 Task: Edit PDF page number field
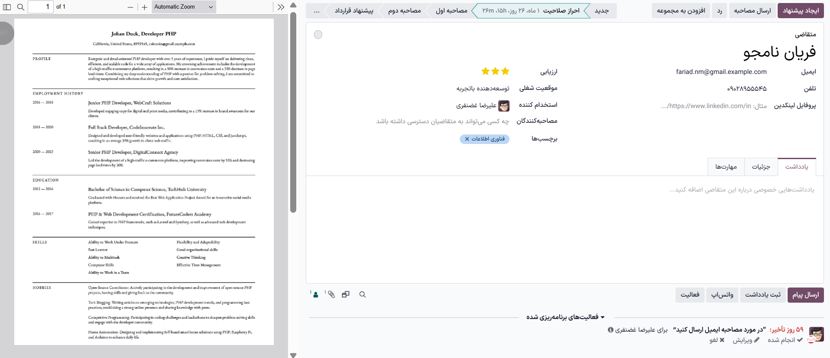(x=41, y=7)
